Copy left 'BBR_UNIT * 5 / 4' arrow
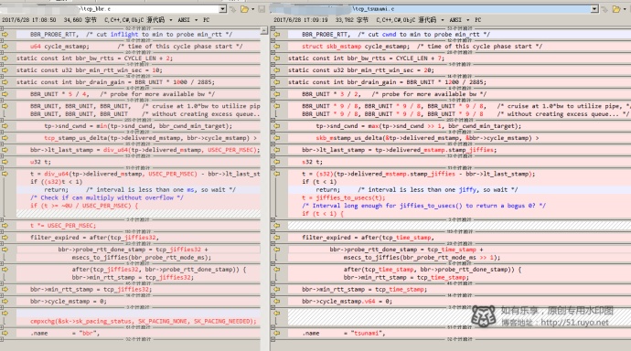 click(x=5, y=94)
